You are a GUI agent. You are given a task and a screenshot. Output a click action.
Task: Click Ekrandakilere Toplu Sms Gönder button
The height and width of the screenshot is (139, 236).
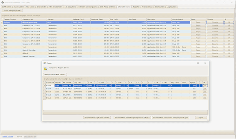click(97, 118)
